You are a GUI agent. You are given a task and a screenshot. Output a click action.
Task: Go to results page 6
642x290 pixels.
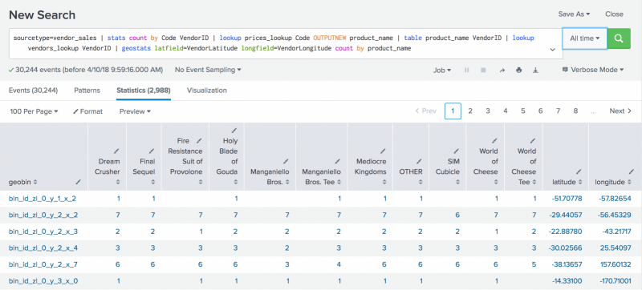tap(540, 111)
